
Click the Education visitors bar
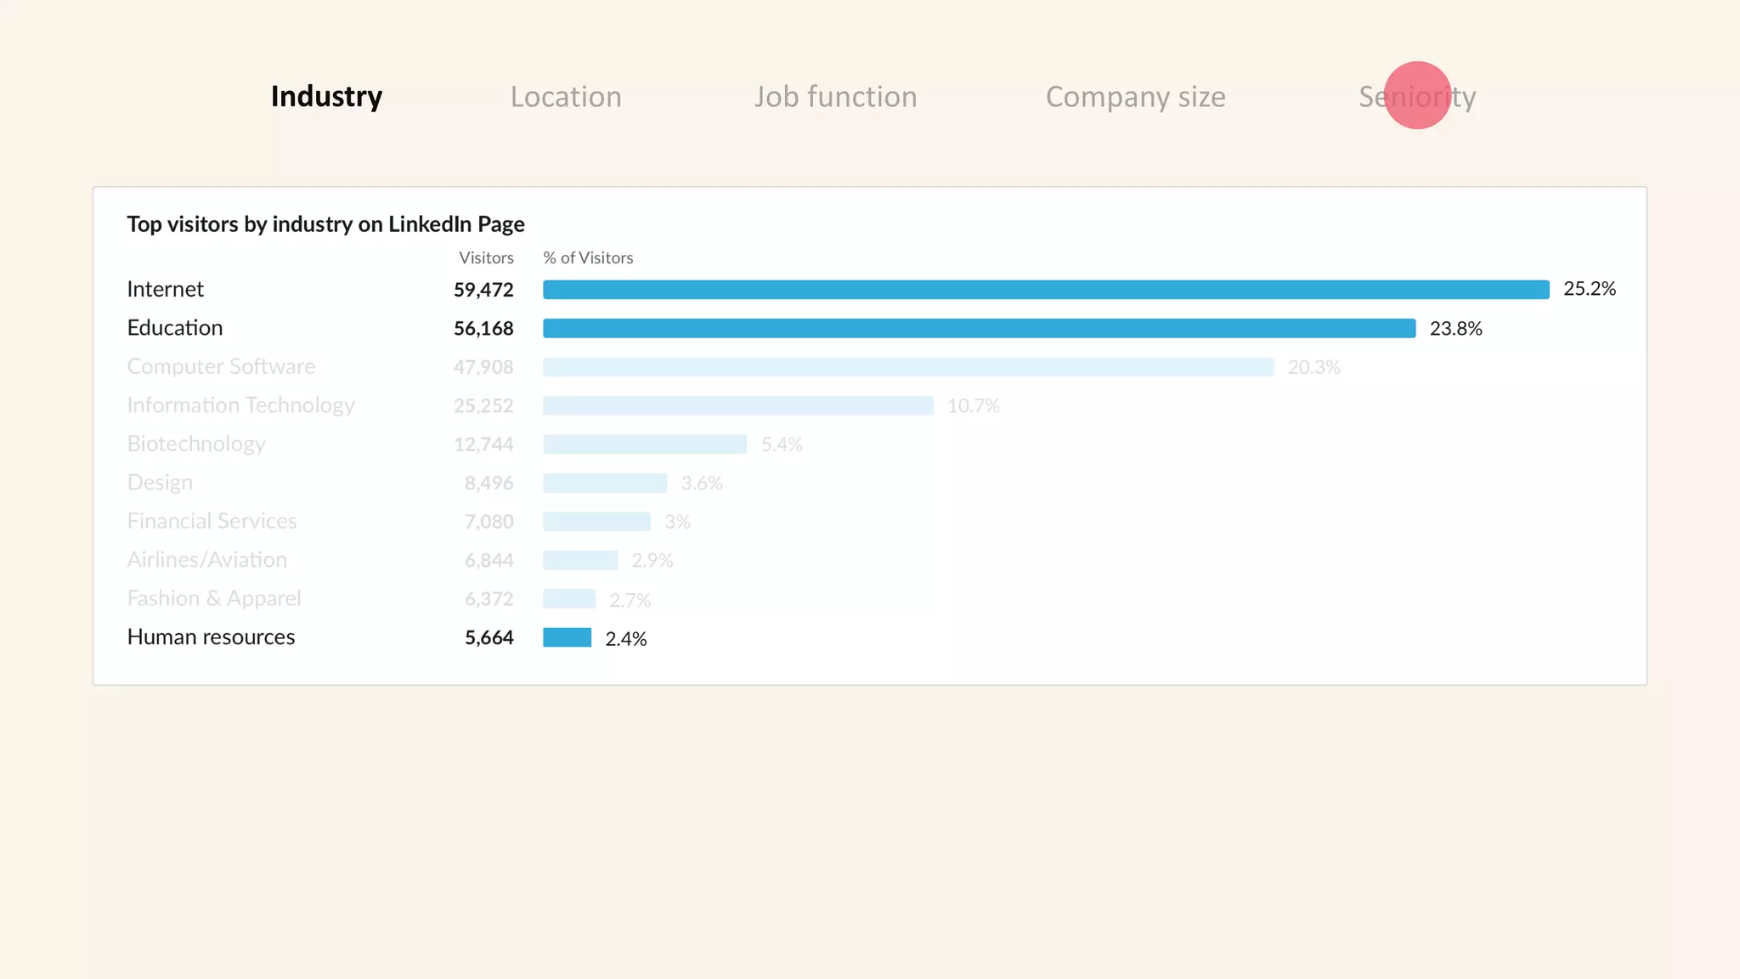point(979,328)
